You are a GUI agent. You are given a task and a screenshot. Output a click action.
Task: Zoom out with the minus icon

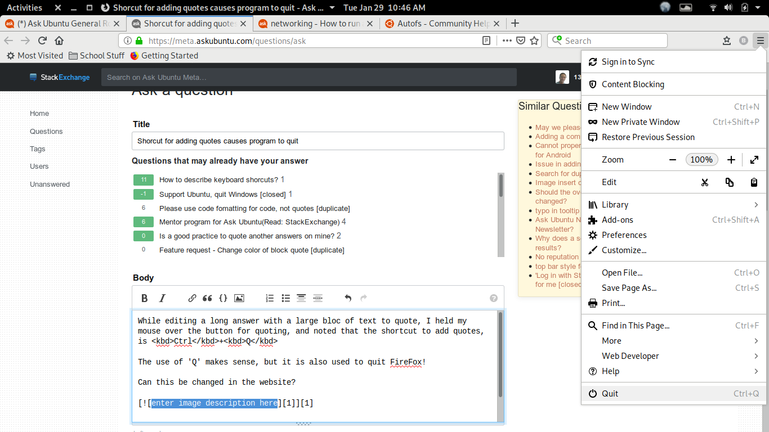coord(672,160)
